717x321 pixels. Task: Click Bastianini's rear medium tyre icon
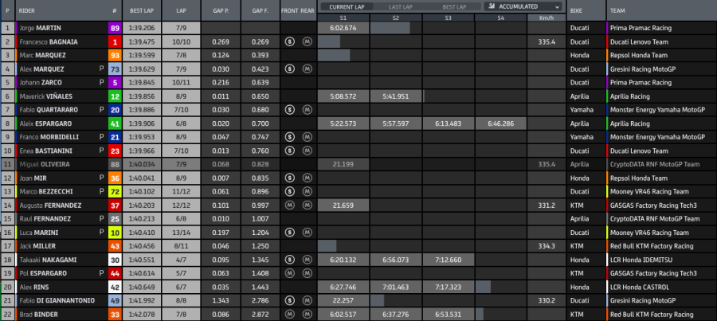(x=308, y=151)
